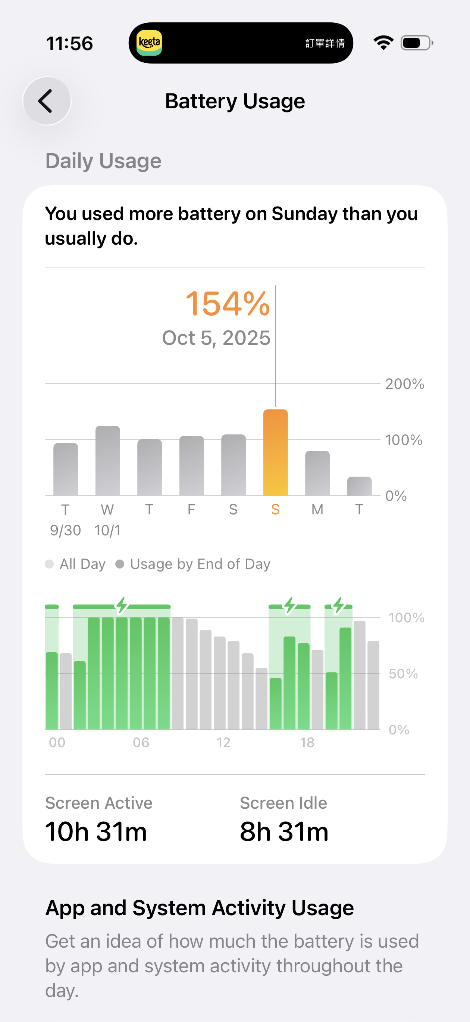Screen dimensions: 470x1022
Task: Tap the charging bolt icon near 06
Action: point(122,606)
